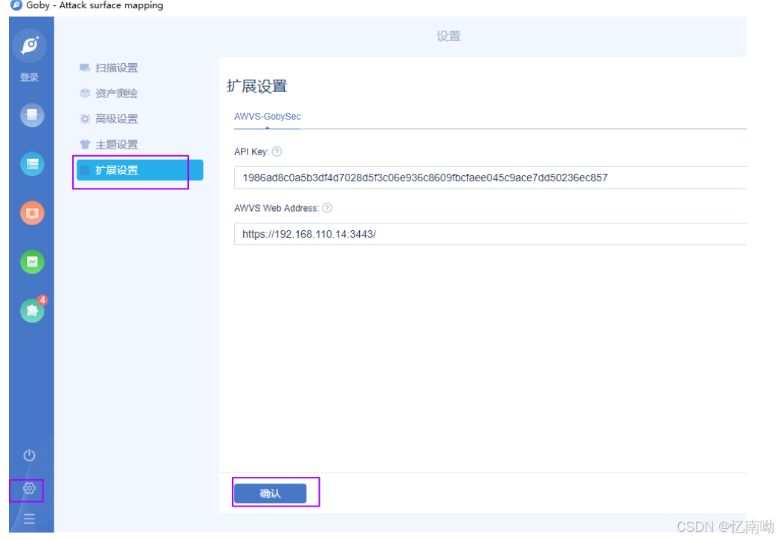Click the 设置 header title
Viewport: 777px width, 540px height.
click(x=448, y=36)
